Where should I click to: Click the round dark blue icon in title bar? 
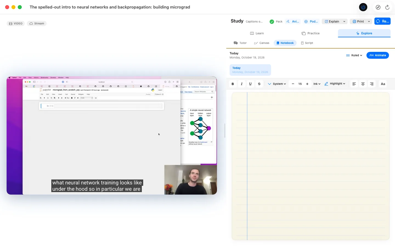point(363,7)
